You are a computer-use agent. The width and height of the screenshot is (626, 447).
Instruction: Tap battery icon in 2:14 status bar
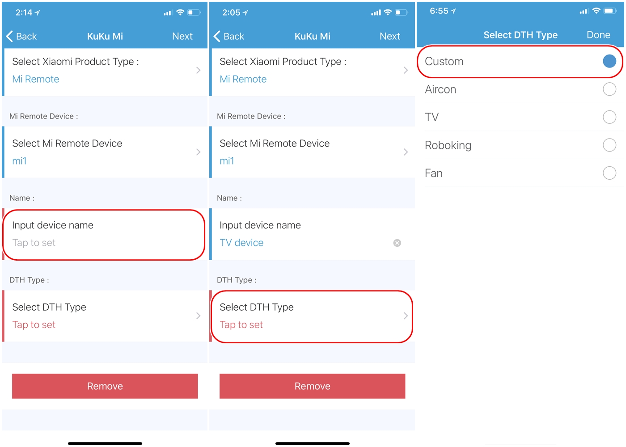pos(194,13)
